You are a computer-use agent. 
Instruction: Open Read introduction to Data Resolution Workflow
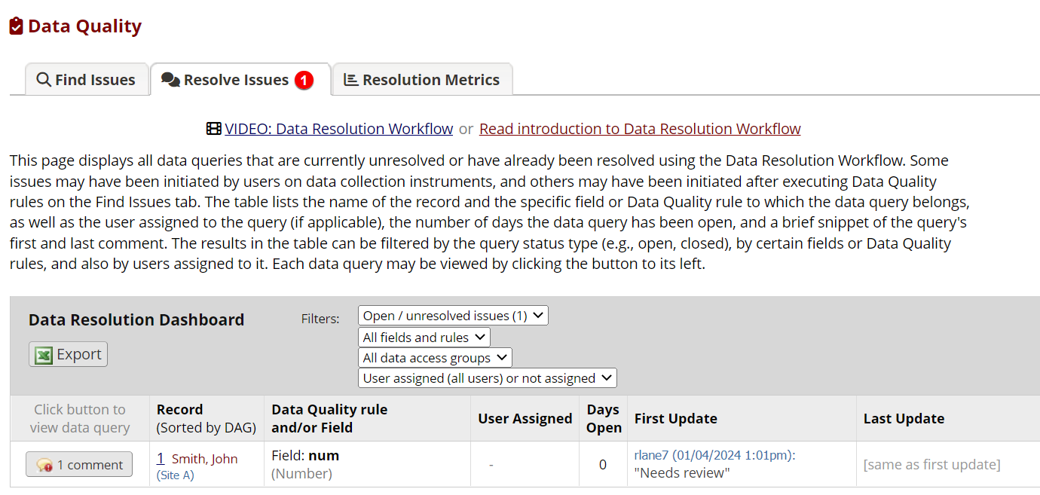pyautogui.click(x=639, y=129)
